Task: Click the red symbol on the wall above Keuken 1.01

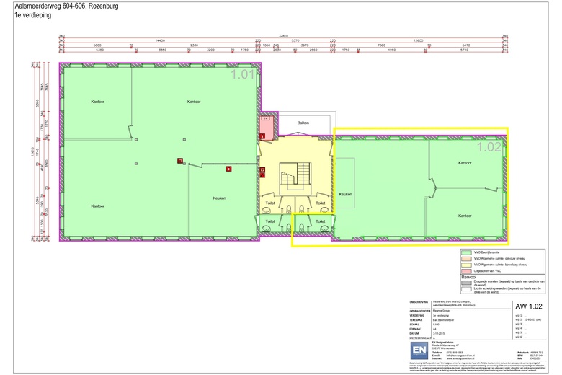Action: click(228, 169)
